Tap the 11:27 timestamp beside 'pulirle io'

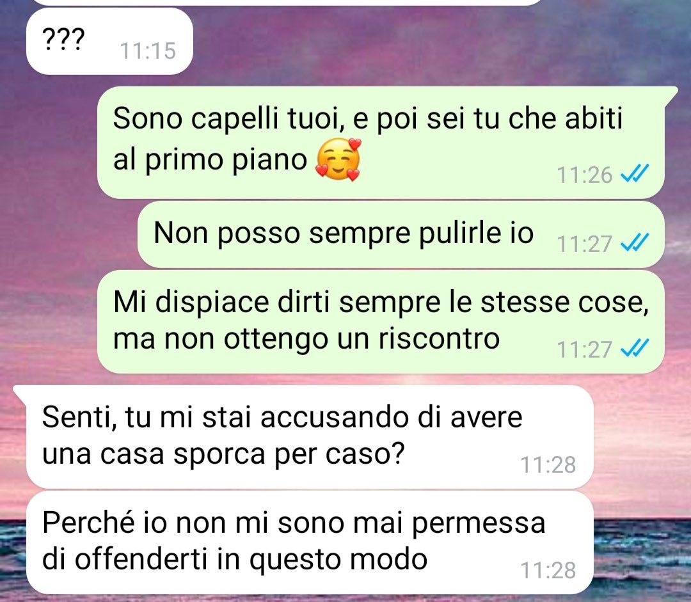[x=584, y=244]
